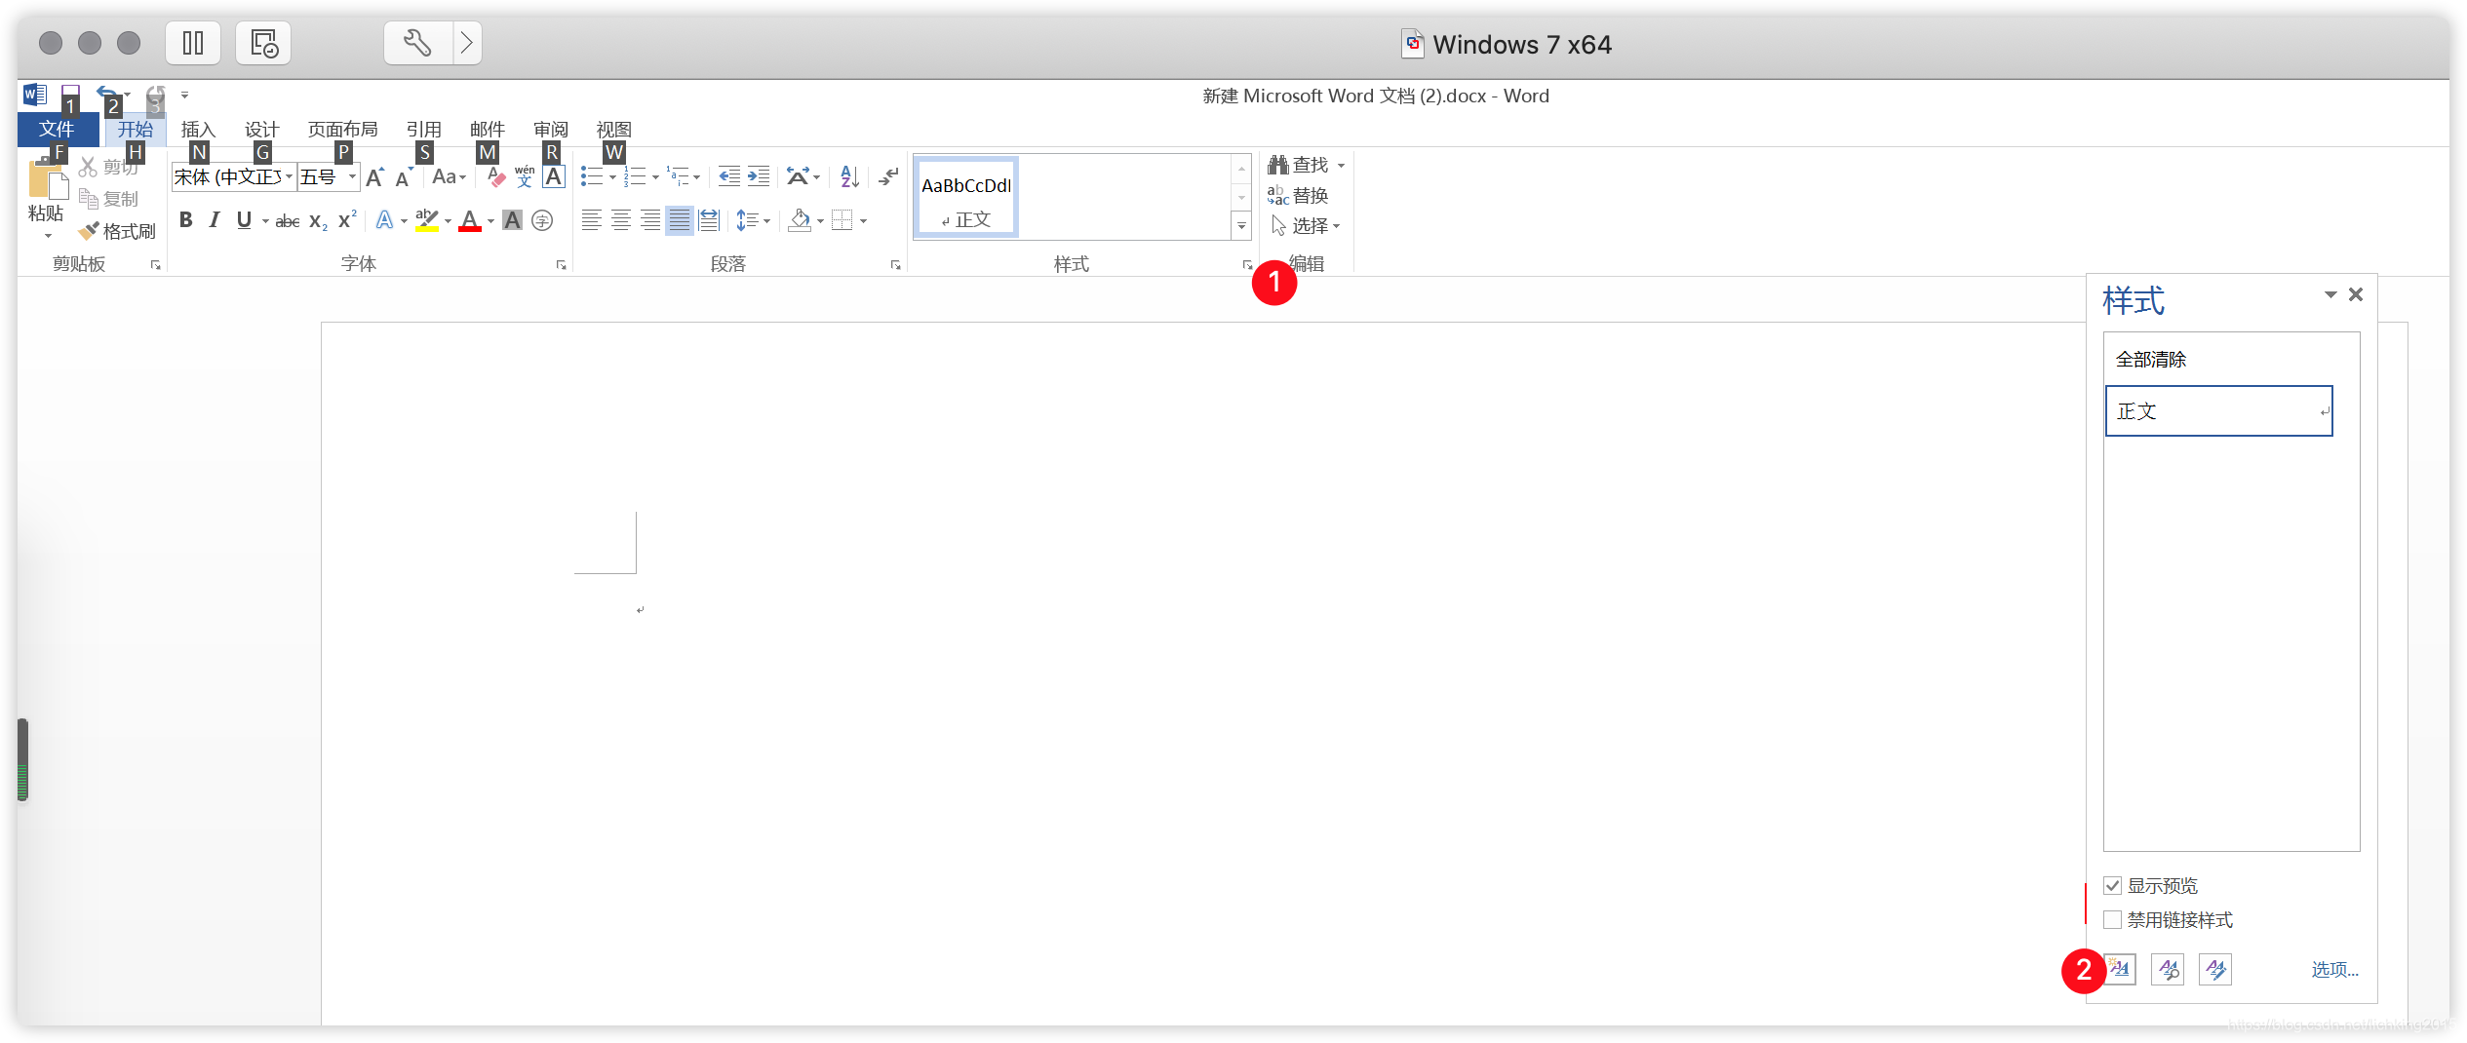Insert enclosed character icon

(542, 221)
